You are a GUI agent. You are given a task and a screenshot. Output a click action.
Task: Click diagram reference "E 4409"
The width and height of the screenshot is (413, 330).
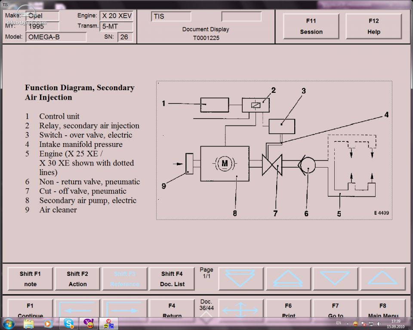(x=382, y=213)
